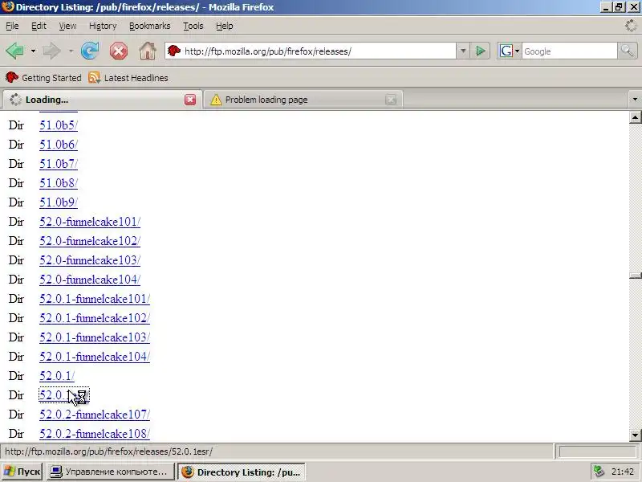
Task: Click the green Go arrow next to address bar
Action: pyautogui.click(x=480, y=51)
